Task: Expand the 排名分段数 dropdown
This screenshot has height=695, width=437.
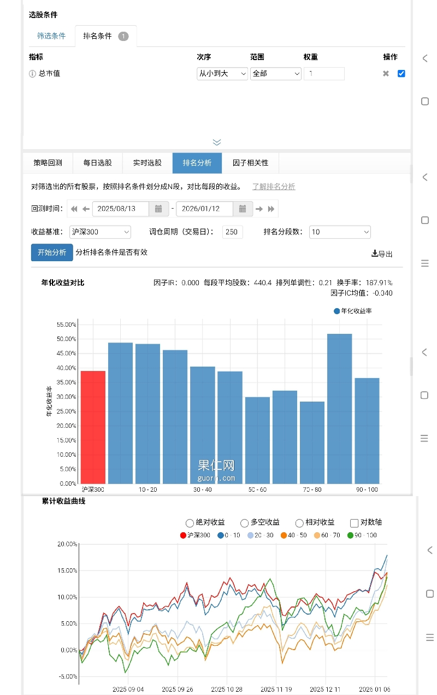Action: coord(339,232)
